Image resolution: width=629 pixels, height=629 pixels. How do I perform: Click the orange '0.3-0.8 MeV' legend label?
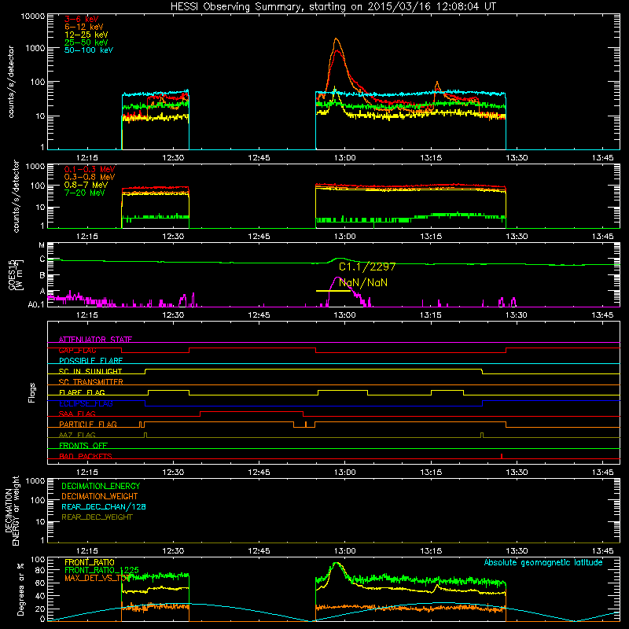point(90,177)
